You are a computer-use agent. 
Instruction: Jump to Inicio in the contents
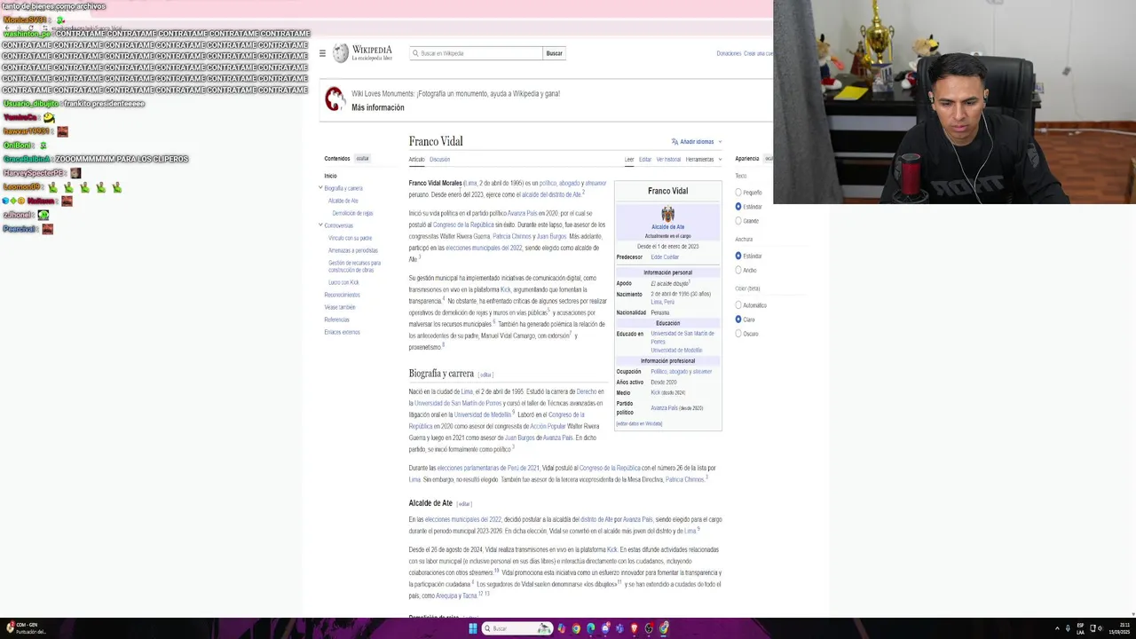coord(330,176)
